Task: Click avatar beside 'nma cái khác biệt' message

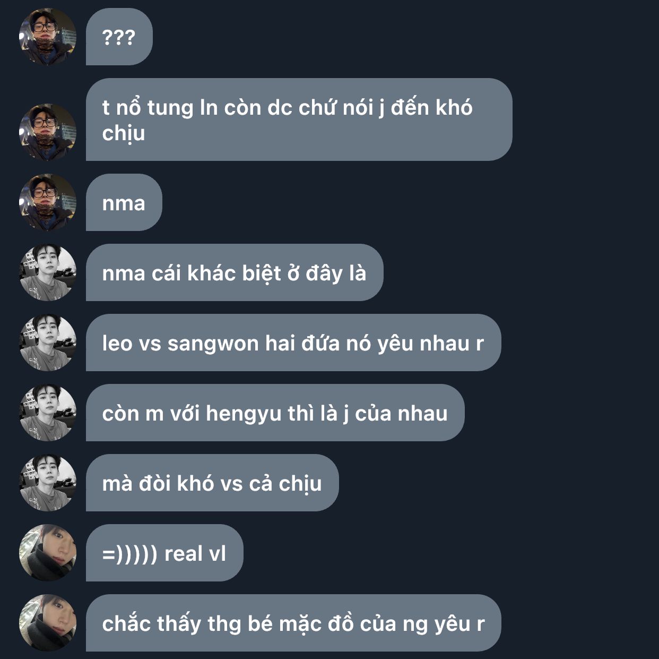Action: [48, 272]
